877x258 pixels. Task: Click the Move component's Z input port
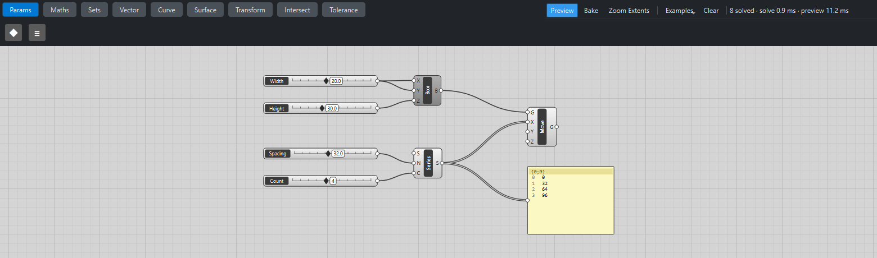[527, 141]
